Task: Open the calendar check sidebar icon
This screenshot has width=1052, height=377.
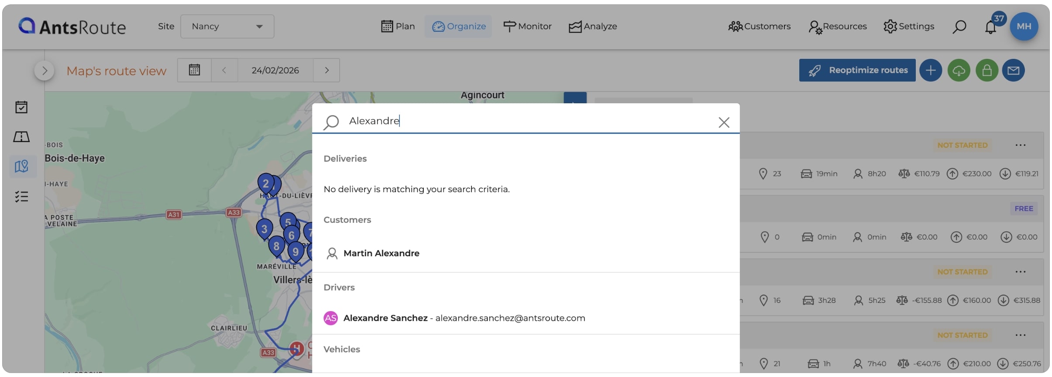Action: (21, 107)
